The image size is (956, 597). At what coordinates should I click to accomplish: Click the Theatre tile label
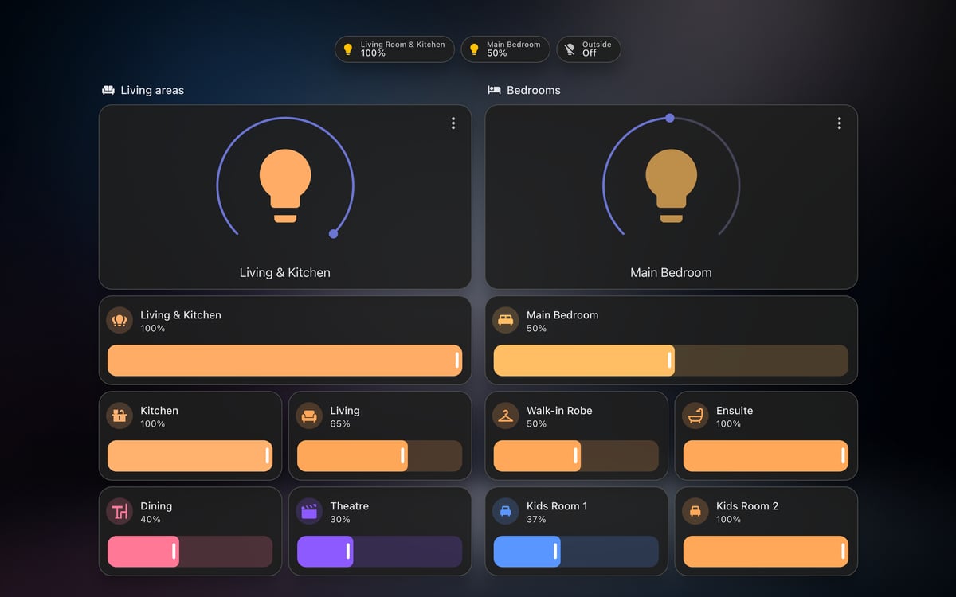point(350,506)
